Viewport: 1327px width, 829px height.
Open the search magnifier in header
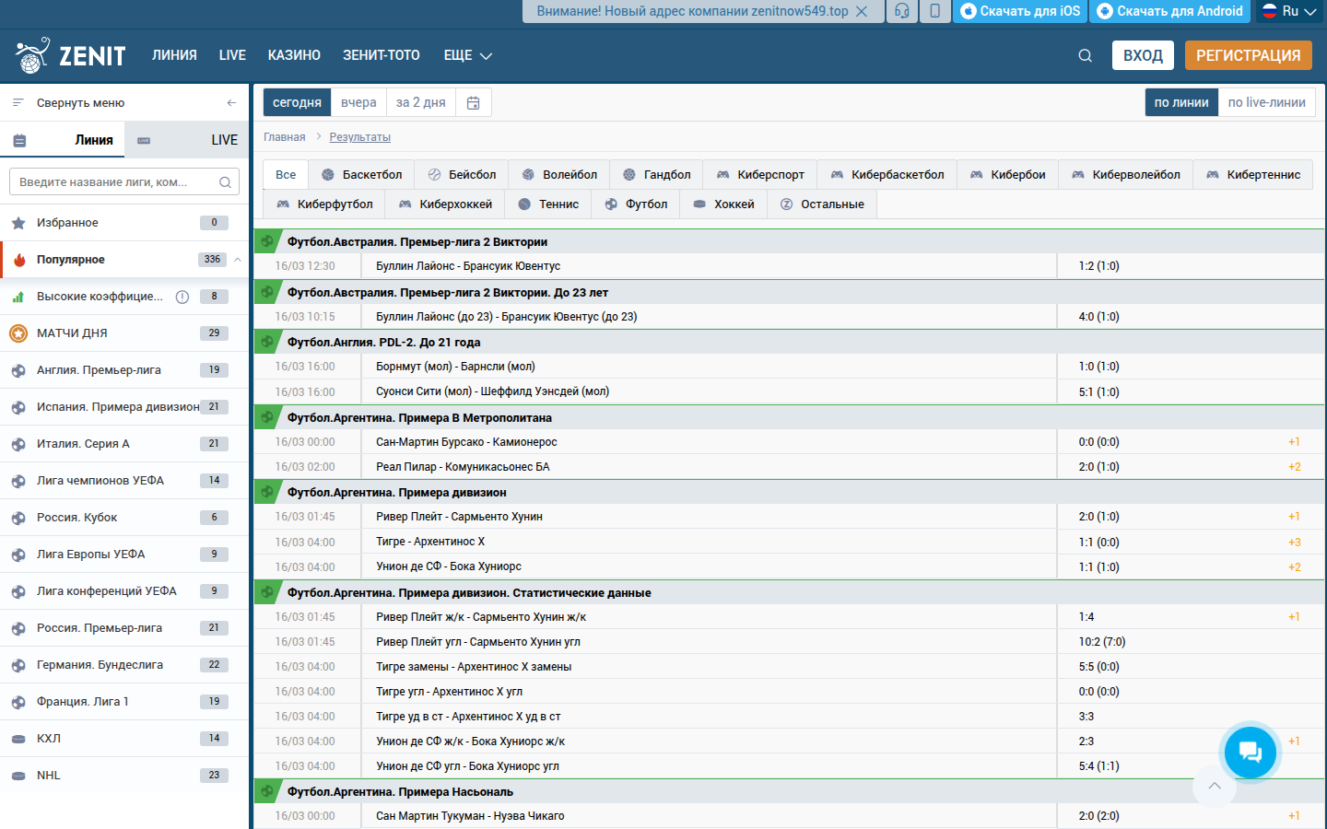[1085, 56]
